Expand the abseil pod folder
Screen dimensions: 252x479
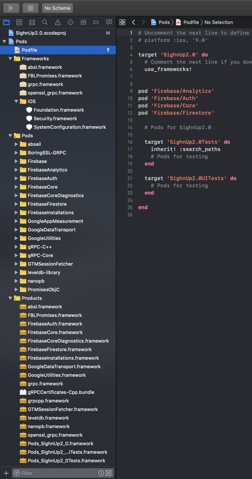(x=16, y=144)
